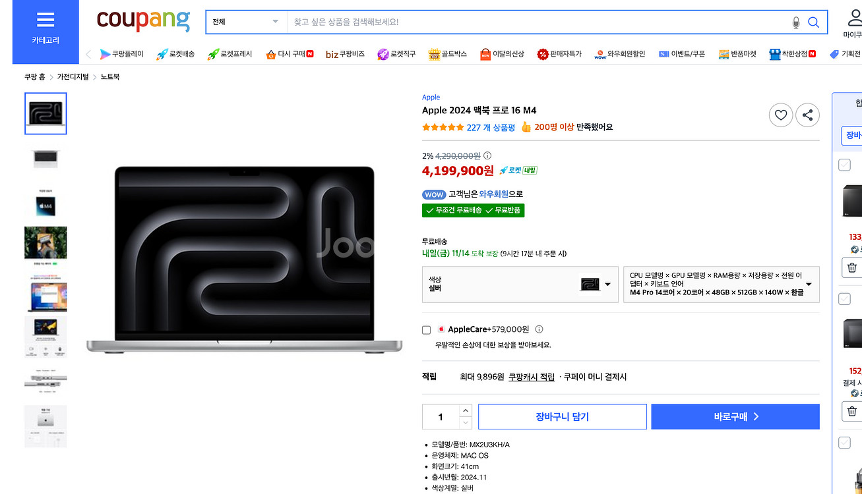Click the 바로구매 button
862x494 pixels.
(x=735, y=417)
